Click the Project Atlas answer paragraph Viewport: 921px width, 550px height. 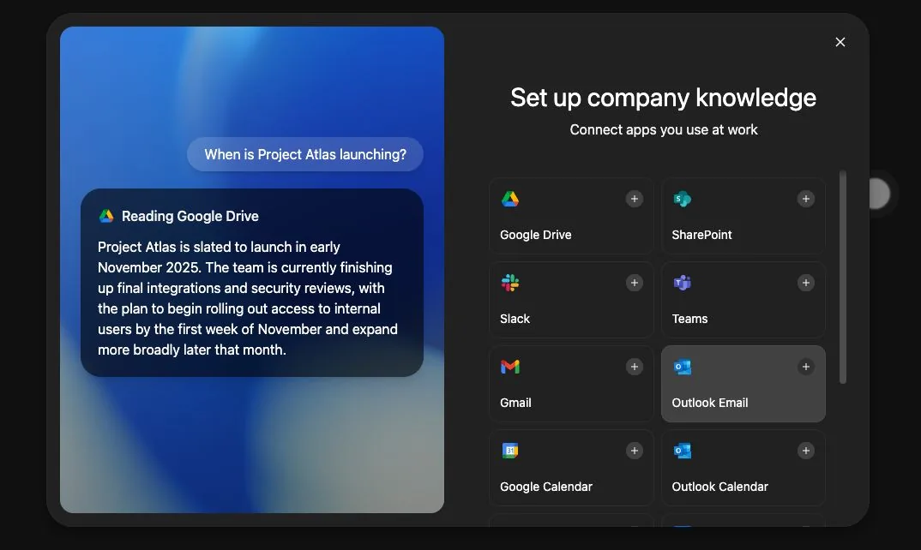(247, 298)
